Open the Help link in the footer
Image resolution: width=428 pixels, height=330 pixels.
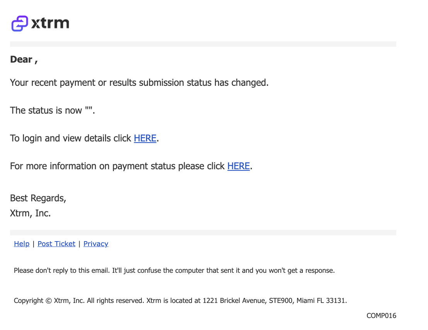pos(22,244)
